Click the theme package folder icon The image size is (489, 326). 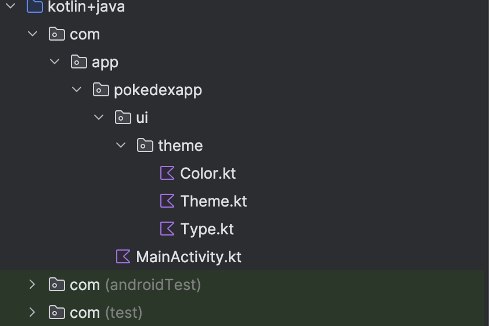coord(145,145)
